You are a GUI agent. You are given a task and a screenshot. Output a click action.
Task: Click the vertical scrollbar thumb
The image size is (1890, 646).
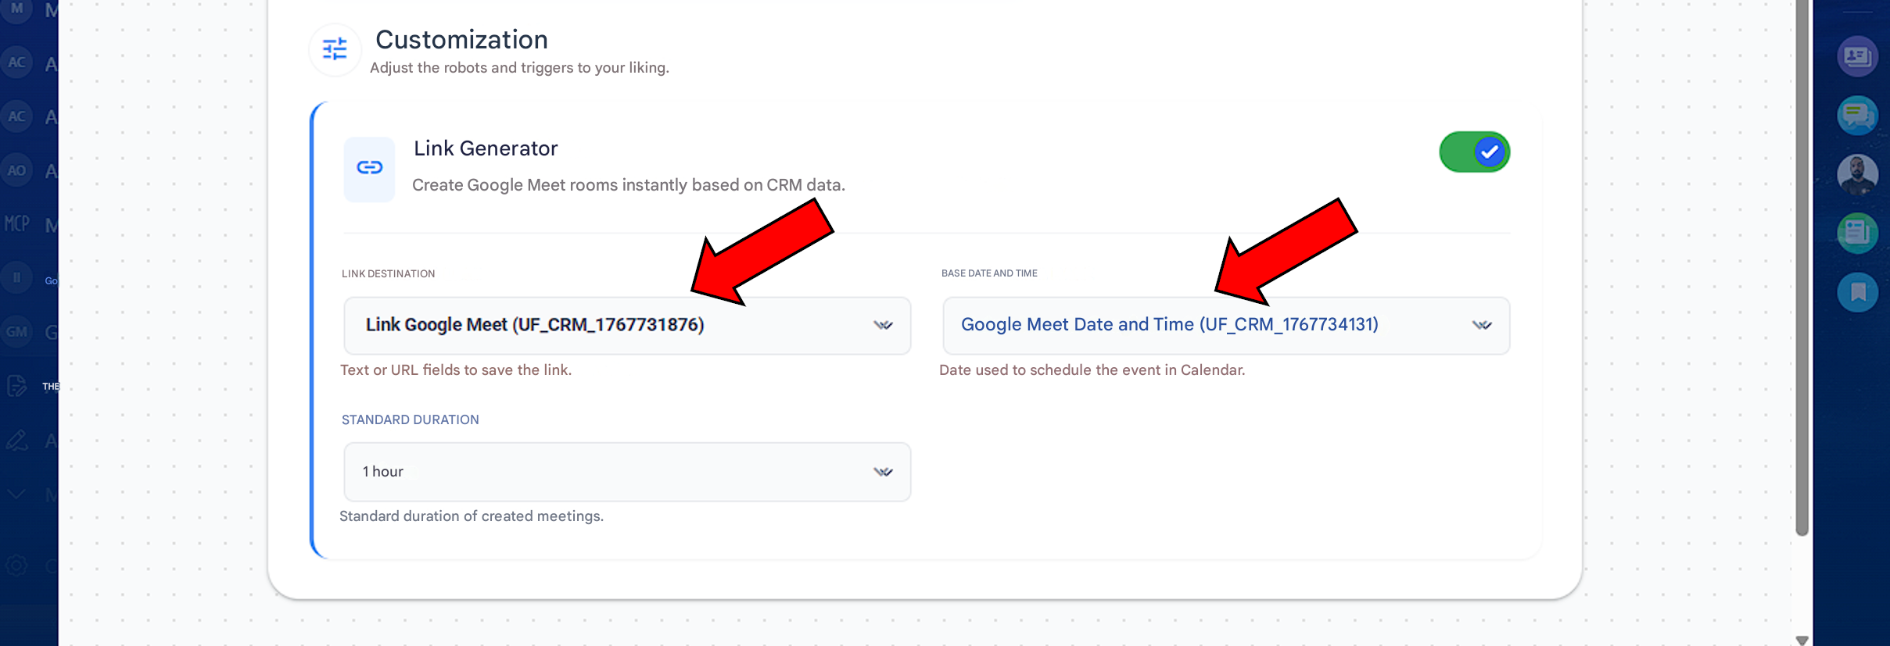click(1802, 266)
